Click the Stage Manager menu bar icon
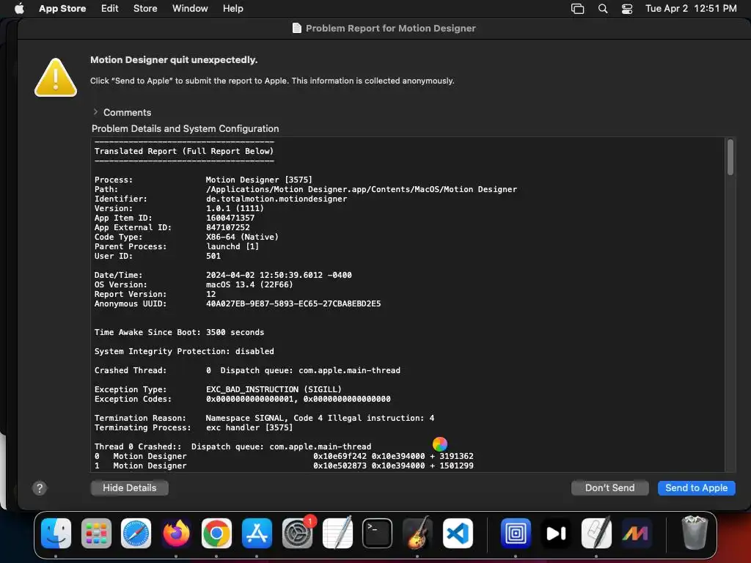The image size is (751, 563). (578, 9)
